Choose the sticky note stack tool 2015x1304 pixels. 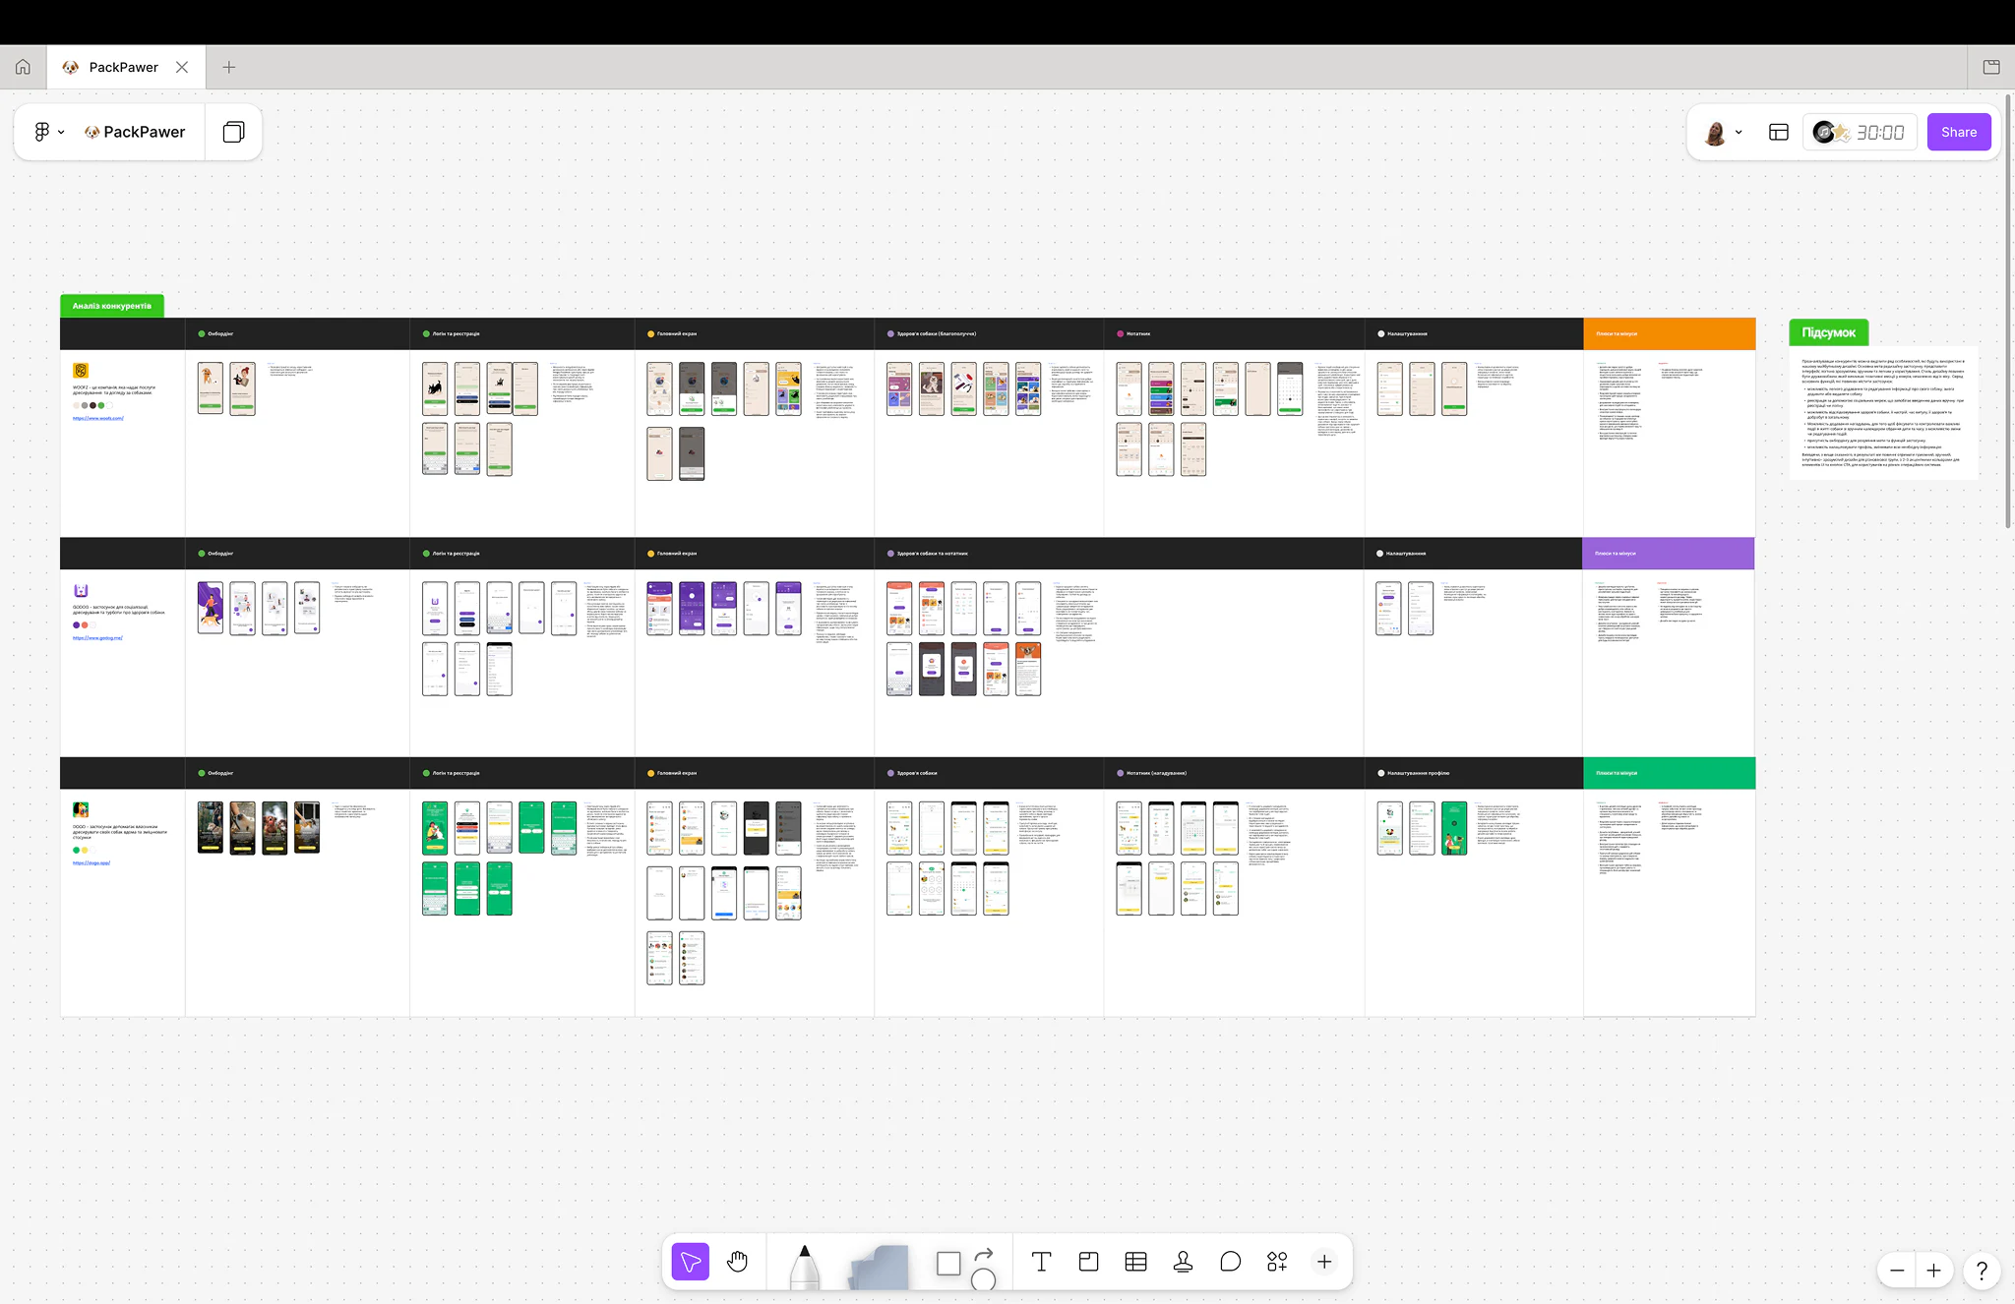879,1268
